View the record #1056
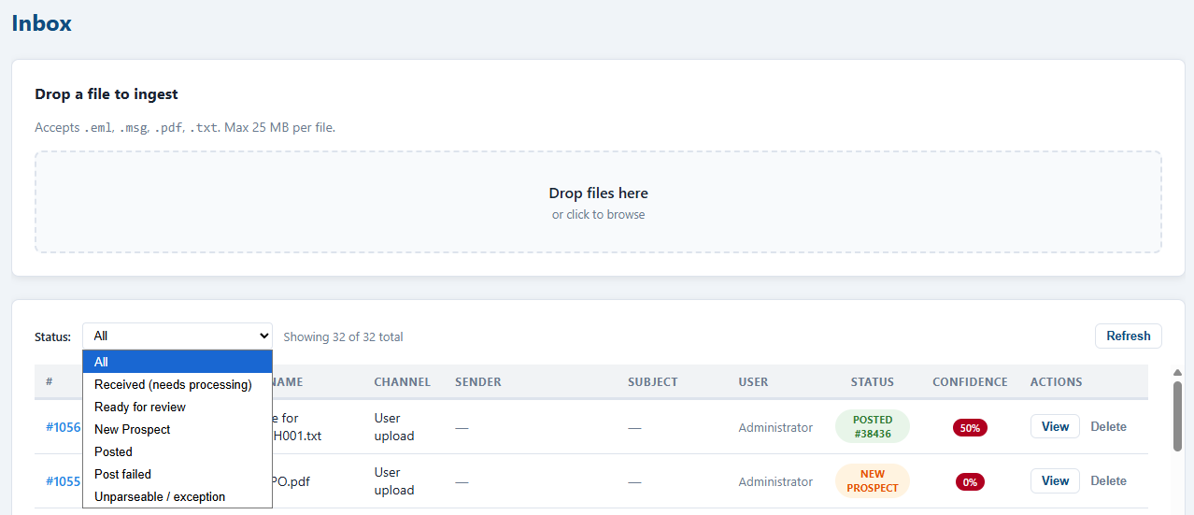Image resolution: width=1194 pixels, height=515 pixels. (x=1055, y=426)
